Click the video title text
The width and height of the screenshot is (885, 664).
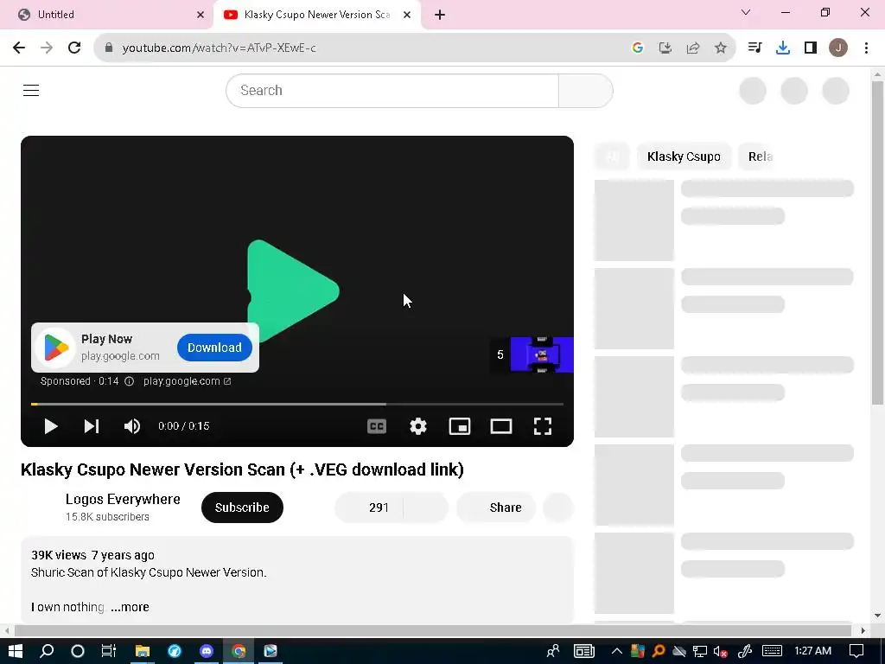242,469
